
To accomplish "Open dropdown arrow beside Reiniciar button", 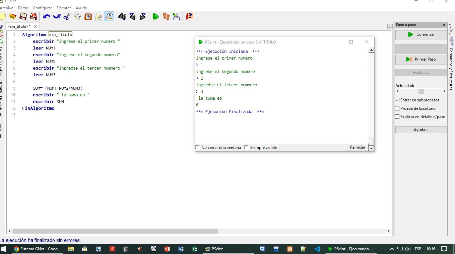I will 371,148.
